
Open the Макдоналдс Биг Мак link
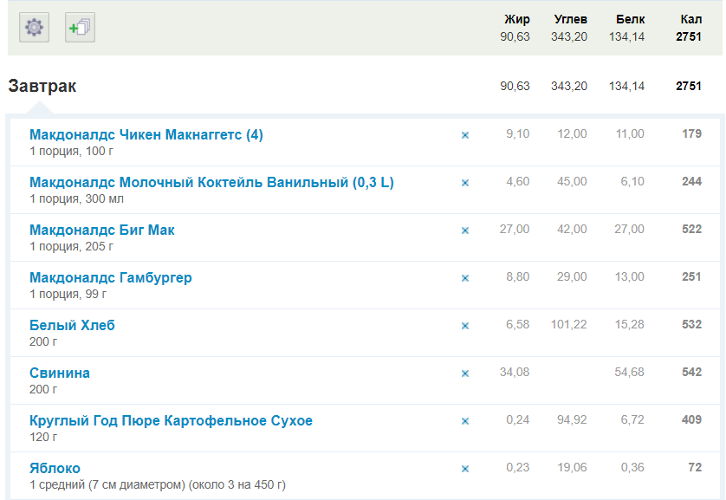[102, 231]
